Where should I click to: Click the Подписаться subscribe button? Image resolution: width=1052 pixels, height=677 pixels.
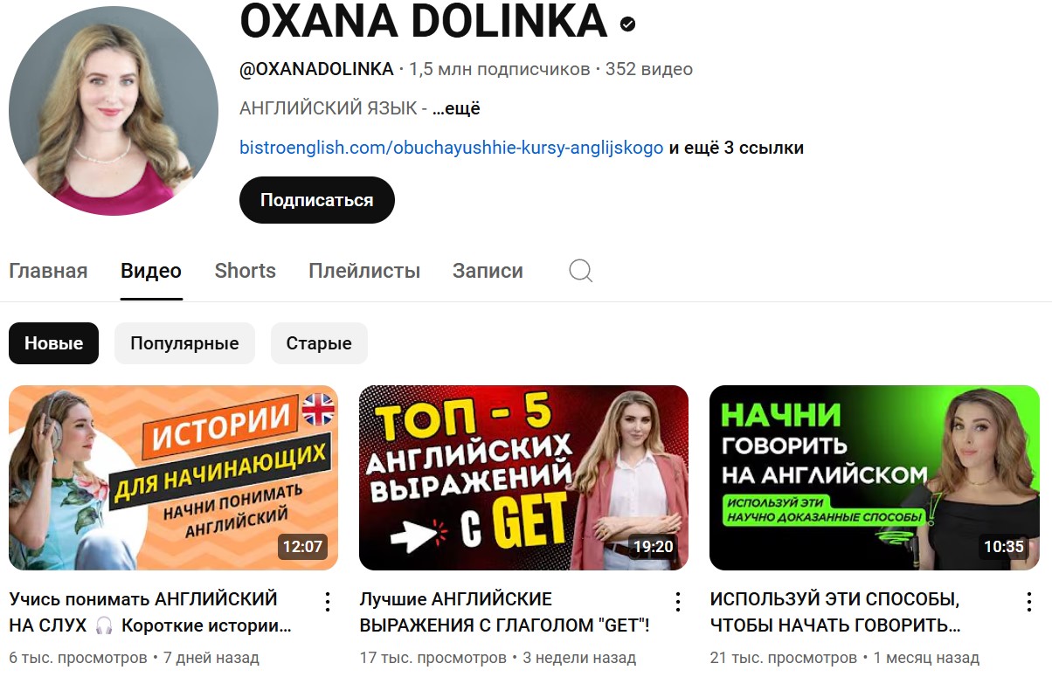(317, 200)
